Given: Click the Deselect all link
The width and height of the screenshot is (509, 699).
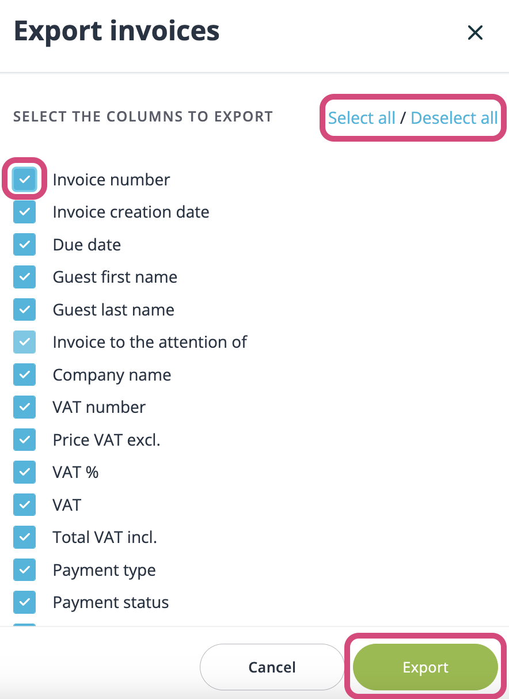Looking at the screenshot, I should coord(454,117).
